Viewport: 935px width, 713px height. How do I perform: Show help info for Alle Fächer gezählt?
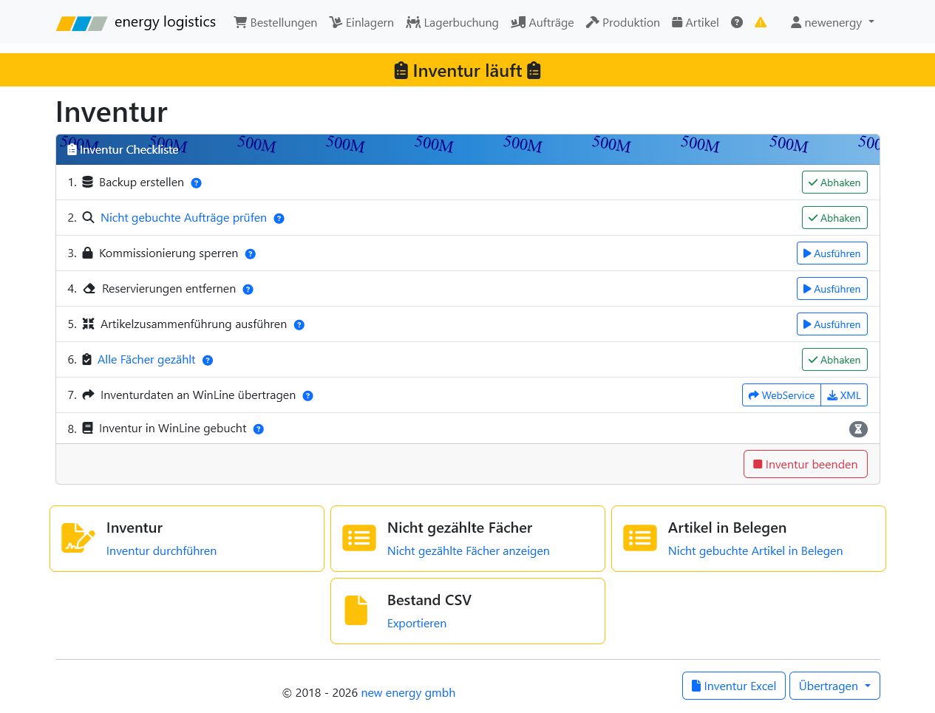tap(208, 361)
